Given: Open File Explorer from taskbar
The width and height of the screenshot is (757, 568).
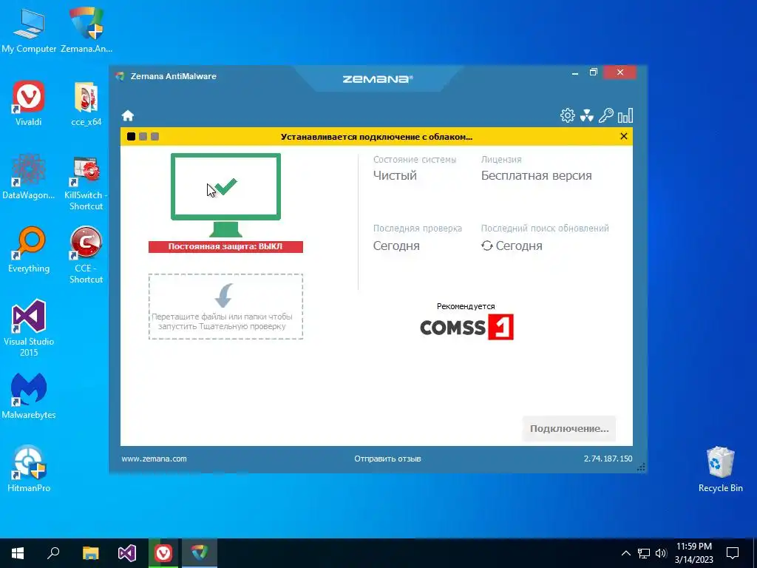Looking at the screenshot, I should pyautogui.click(x=90, y=553).
